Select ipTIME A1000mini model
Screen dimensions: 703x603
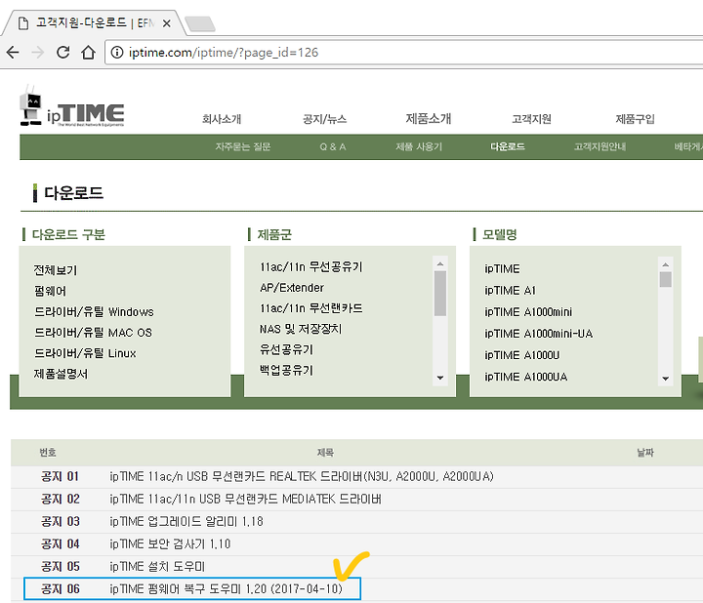point(528,312)
